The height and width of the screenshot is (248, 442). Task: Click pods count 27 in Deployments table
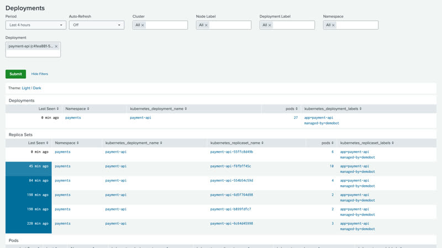pyautogui.click(x=296, y=118)
